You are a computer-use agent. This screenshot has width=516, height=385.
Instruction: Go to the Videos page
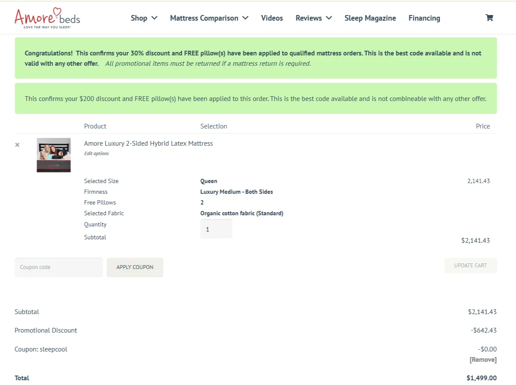[x=272, y=18]
